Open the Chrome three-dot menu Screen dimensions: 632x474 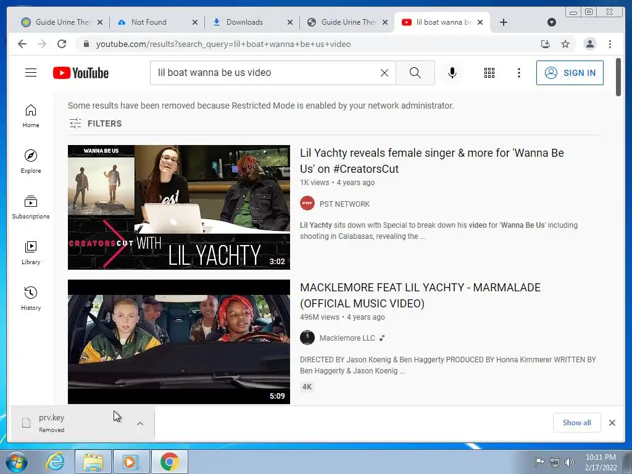pyautogui.click(x=610, y=44)
